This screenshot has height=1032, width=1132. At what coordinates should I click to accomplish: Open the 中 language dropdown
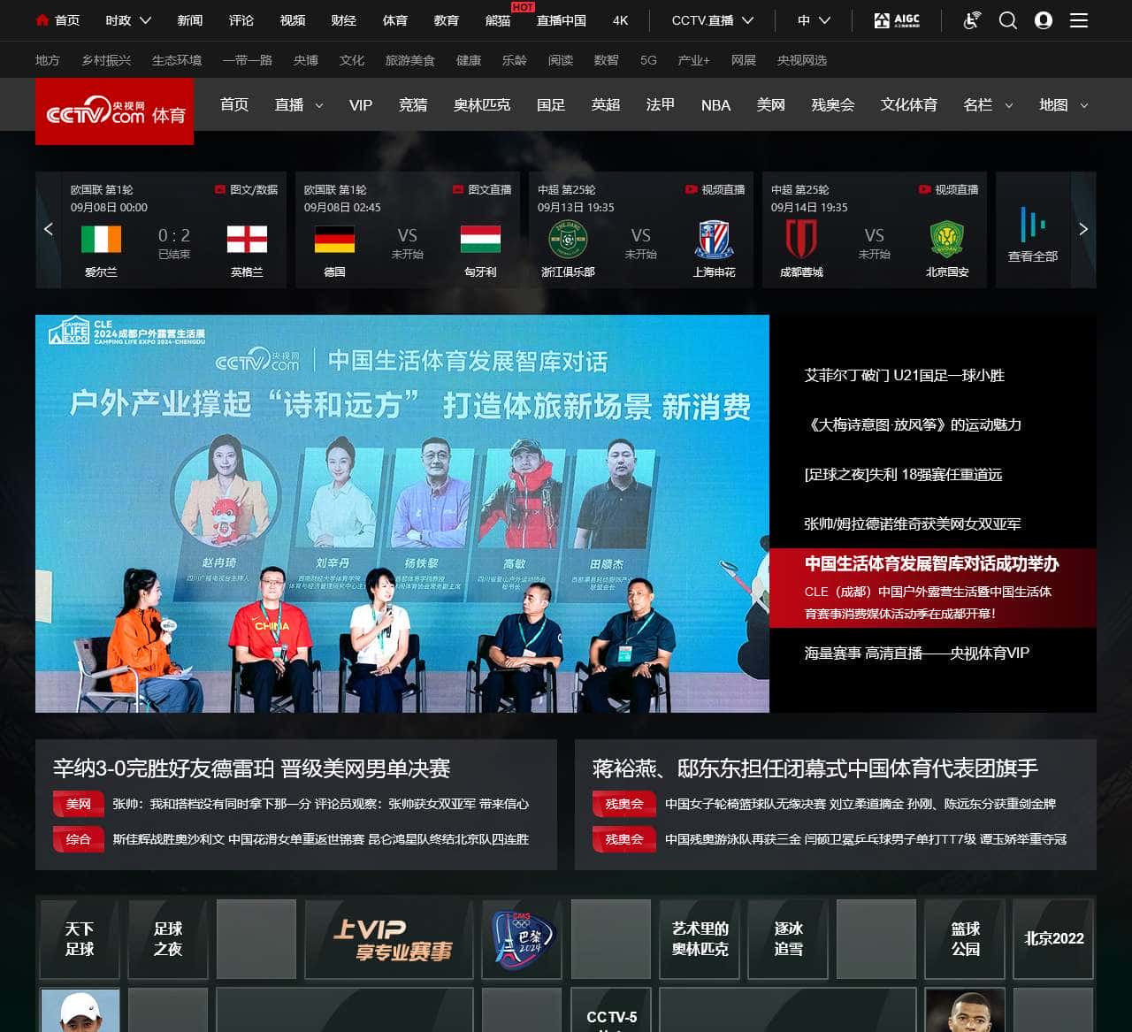pyautogui.click(x=814, y=19)
